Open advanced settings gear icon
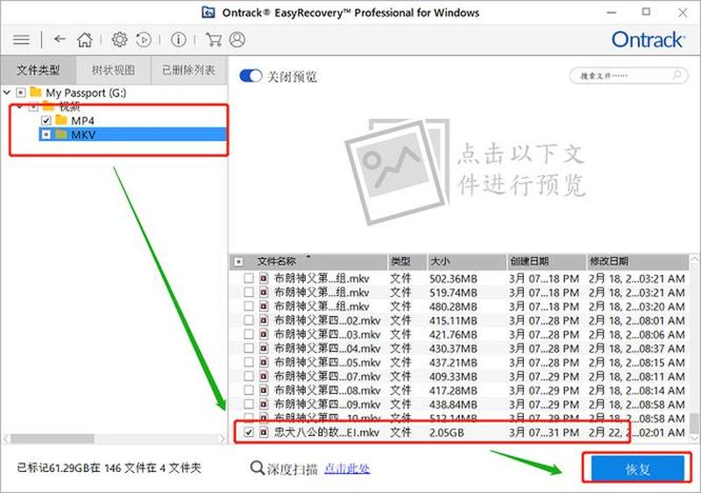Viewport: 701px width, 493px height. tap(119, 39)
